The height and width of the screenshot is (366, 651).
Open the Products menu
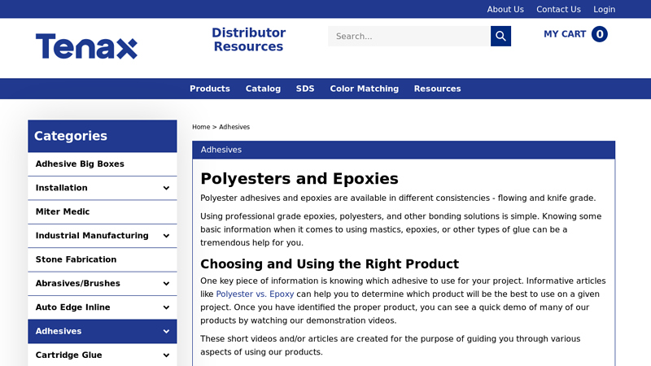(210, 89)
